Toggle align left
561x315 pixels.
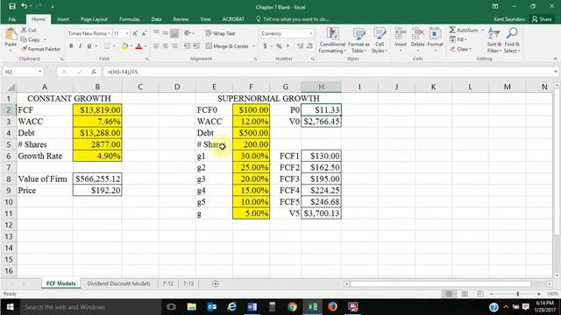click(156, 46)
